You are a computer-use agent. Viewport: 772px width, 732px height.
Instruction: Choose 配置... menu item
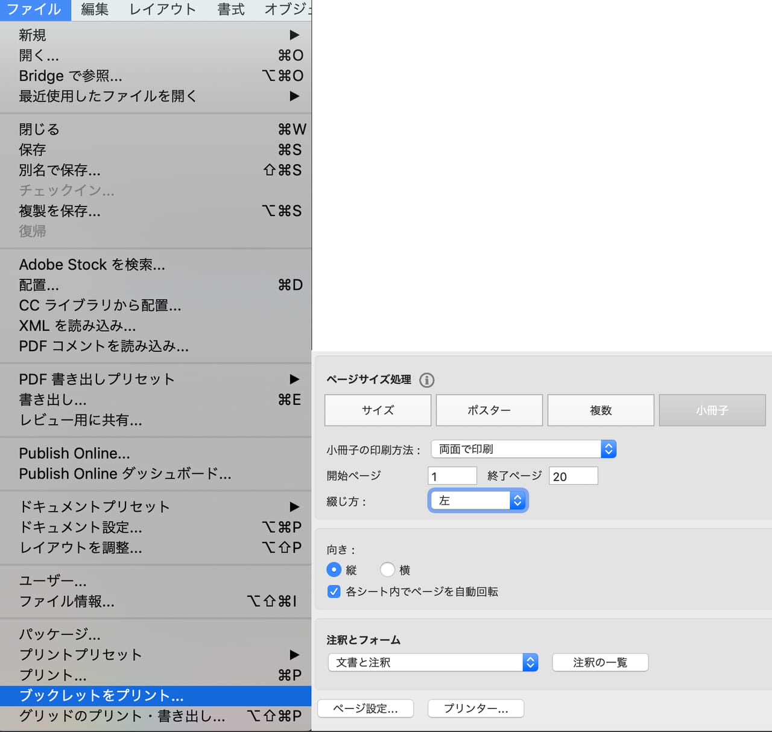tap(156, 285)
